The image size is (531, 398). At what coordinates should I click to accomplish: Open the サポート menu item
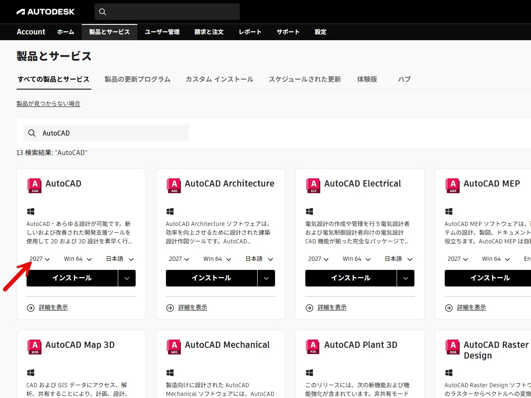coord(288,32)
